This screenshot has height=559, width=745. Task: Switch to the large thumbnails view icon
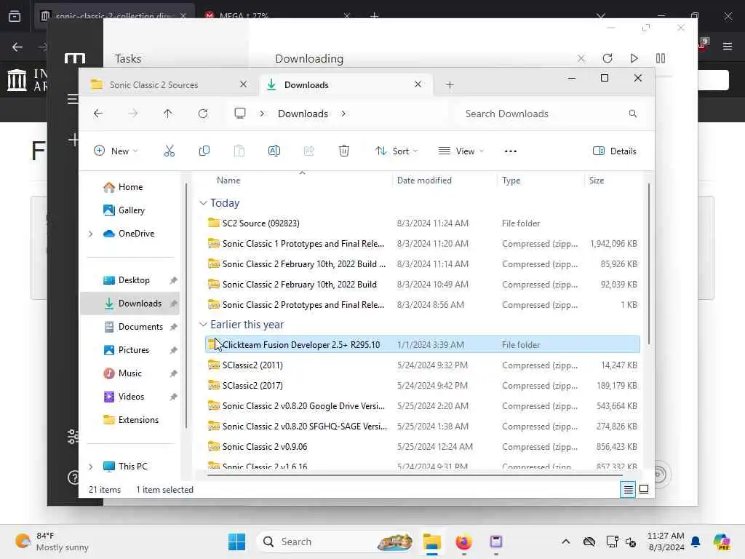[644, 489]
